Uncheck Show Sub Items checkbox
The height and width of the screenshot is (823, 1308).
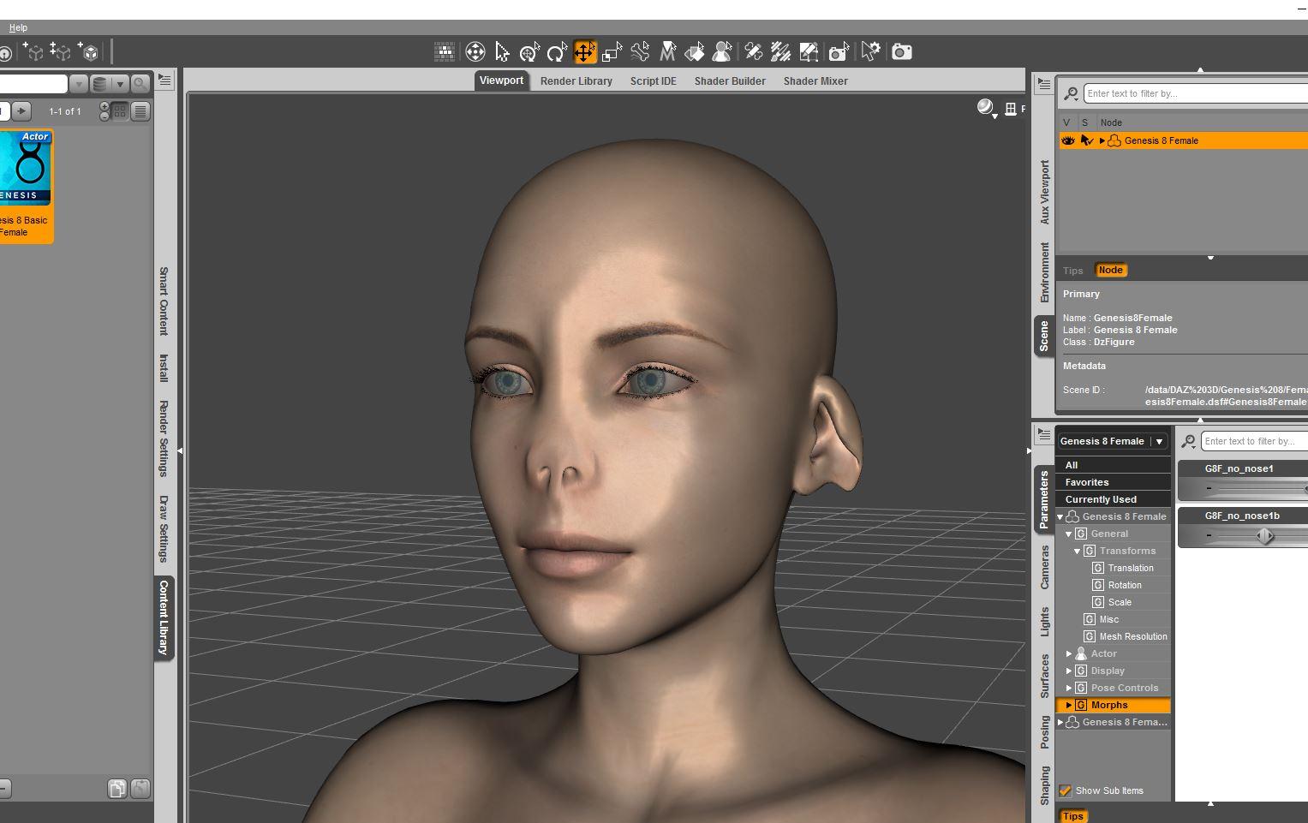1066,790
